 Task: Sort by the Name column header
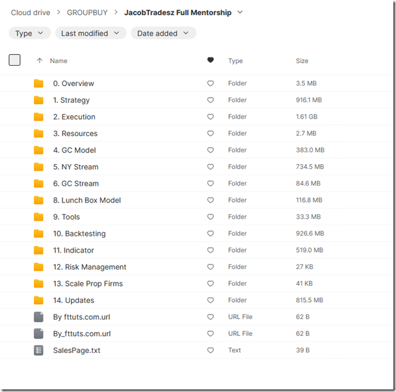59,61
